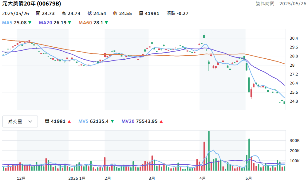308x184 pixels.
Task: Click the green down triangle next to MA20
Action: pyautogui.click(x=69, y=23)
